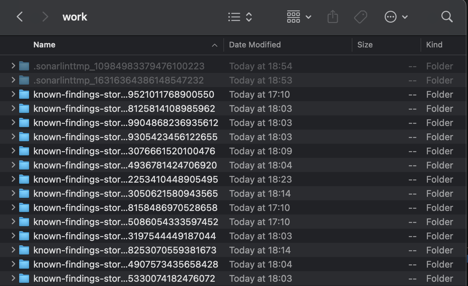Select the folder ending in 8125814108985962
This screenshot has width=468, height=286.
[x=124, y=109]
